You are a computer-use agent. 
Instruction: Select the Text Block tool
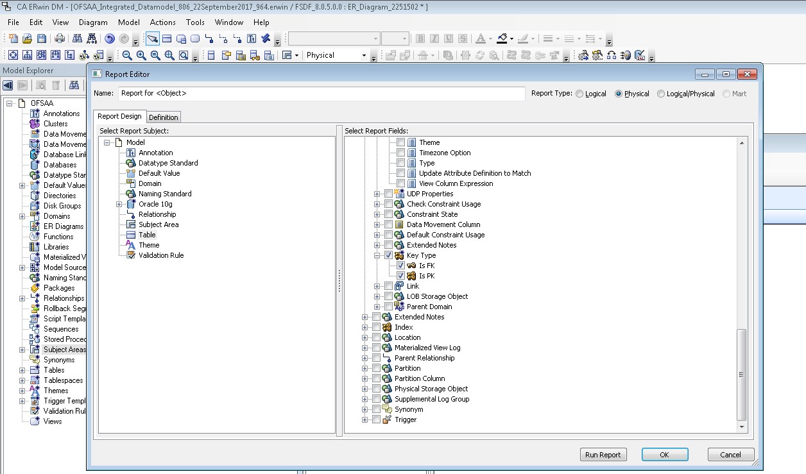point(251,38)
